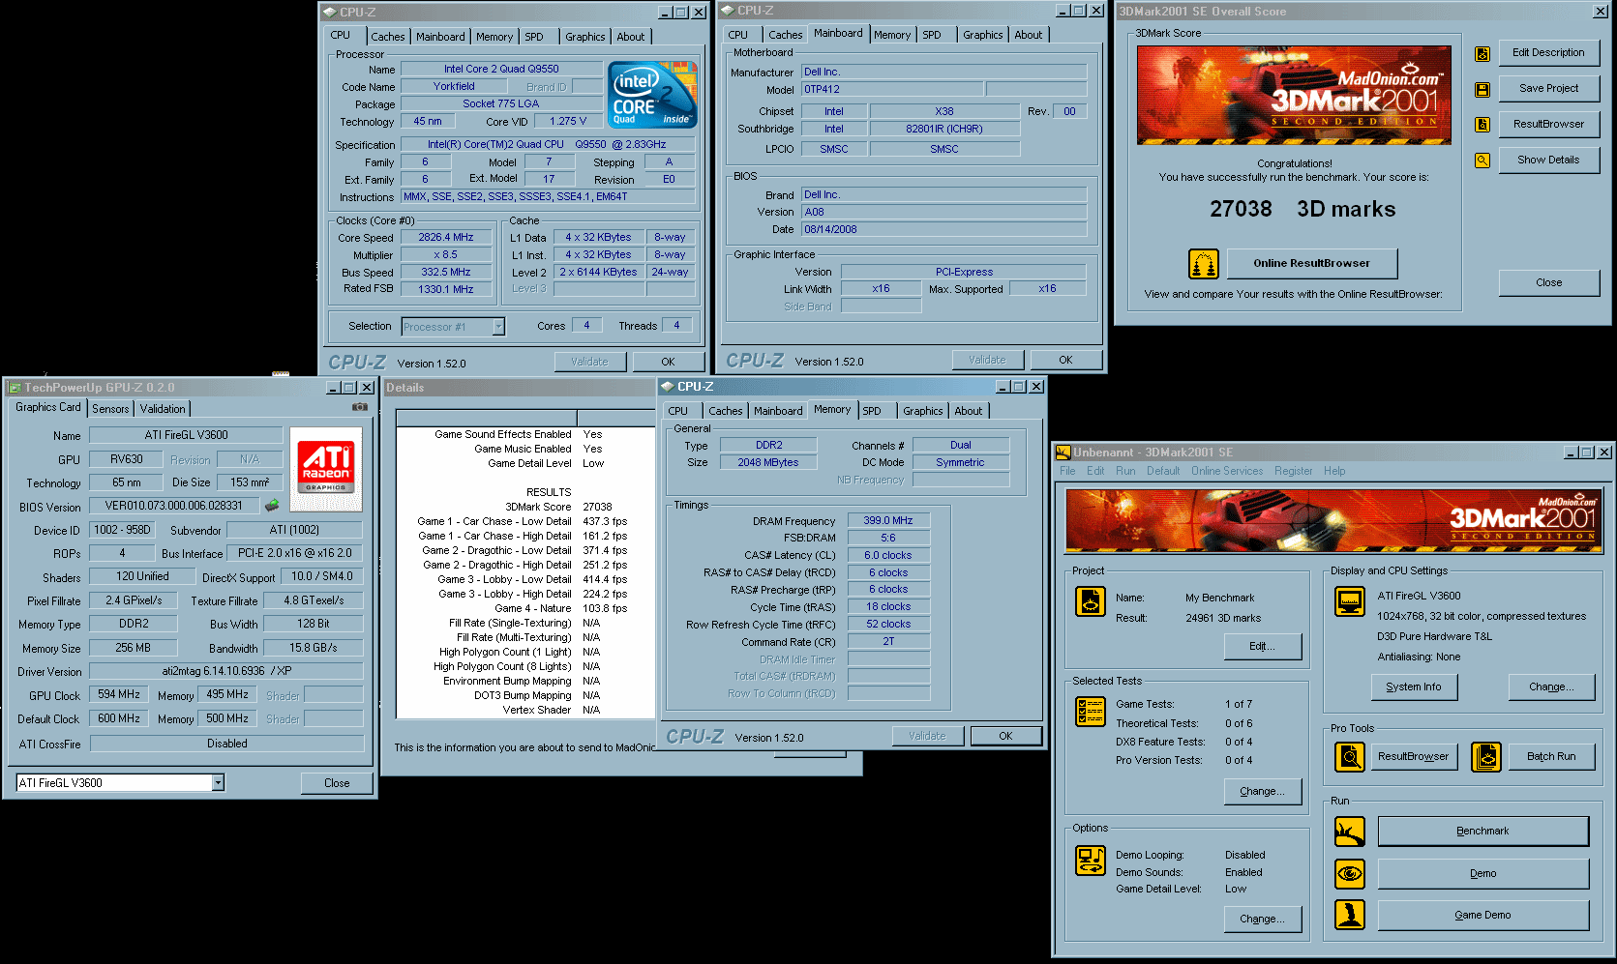The width and height of the screenshot is (1617, 964).
Task: Click Show Details magnifier icon
Action: 1482,161
